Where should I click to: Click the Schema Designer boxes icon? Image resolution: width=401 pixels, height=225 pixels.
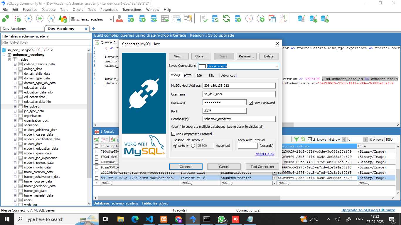click(283, 19)
